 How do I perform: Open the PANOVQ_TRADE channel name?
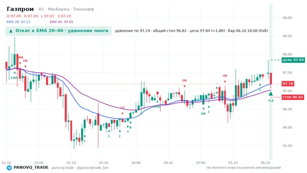pyautogui.click(x=31, y=168)
